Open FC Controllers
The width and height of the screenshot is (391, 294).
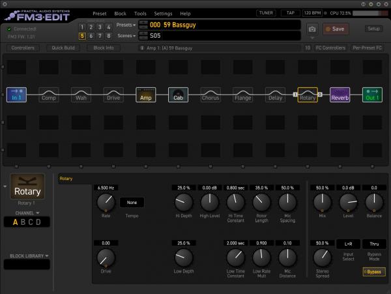[x=330, y=48]
